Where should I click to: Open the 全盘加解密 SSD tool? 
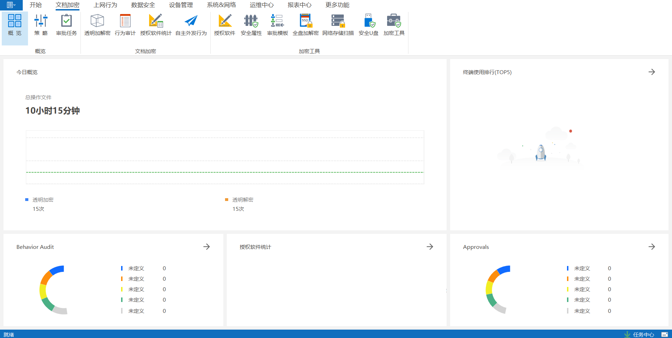click(x=306, y=25)
